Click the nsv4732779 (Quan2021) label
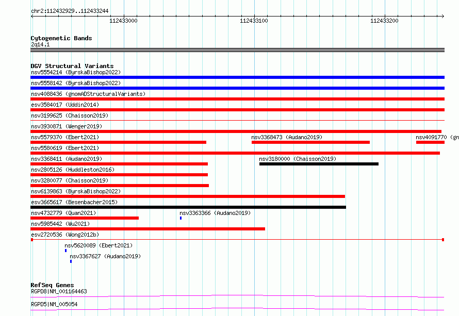Viewport: 459px width, 316px height. [63, 213]
